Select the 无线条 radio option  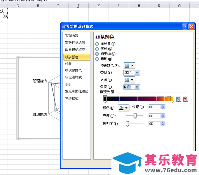tap(97, 44)
